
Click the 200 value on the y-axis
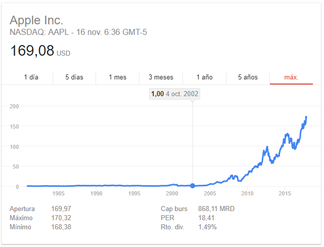click(x=14, y=106)
